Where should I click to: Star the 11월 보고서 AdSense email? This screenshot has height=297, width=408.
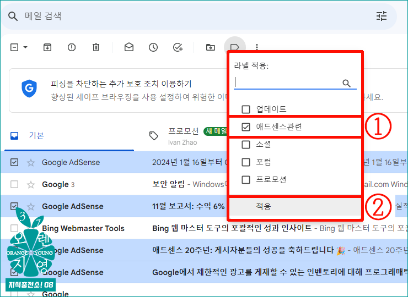click(x=31, y=207)
